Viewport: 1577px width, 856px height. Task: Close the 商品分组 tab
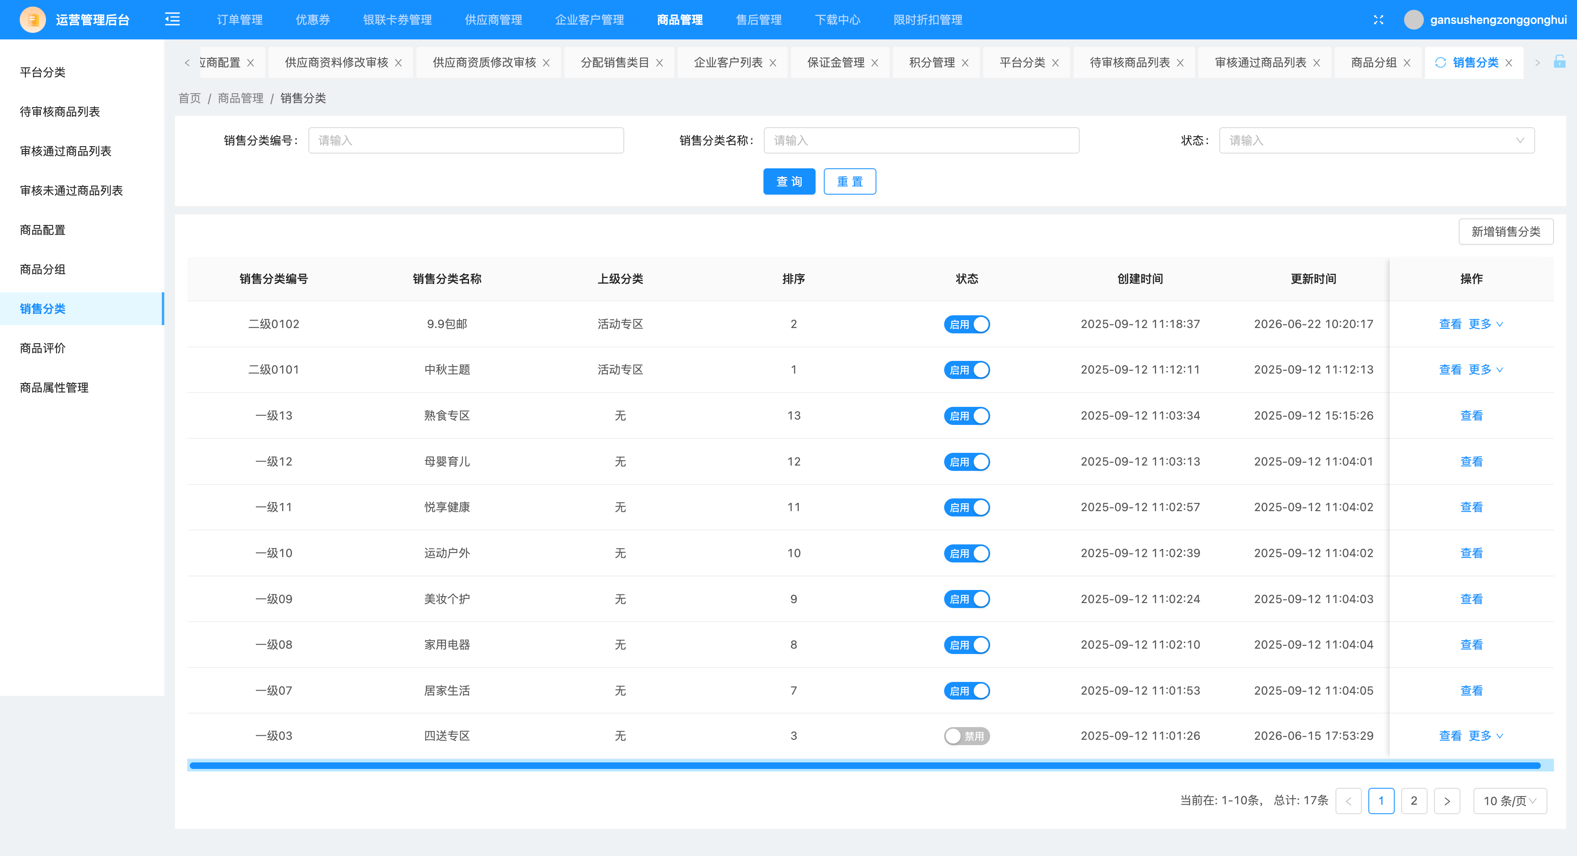(1407, 63)
